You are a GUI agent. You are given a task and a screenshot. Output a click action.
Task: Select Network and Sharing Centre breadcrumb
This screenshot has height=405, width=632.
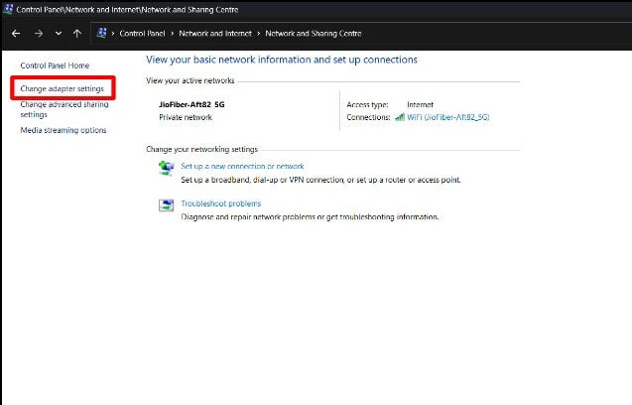point(314,34)
